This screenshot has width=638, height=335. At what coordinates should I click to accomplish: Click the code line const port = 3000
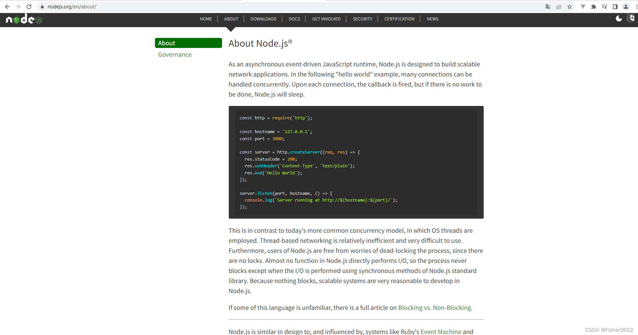[x=262, y=139]
